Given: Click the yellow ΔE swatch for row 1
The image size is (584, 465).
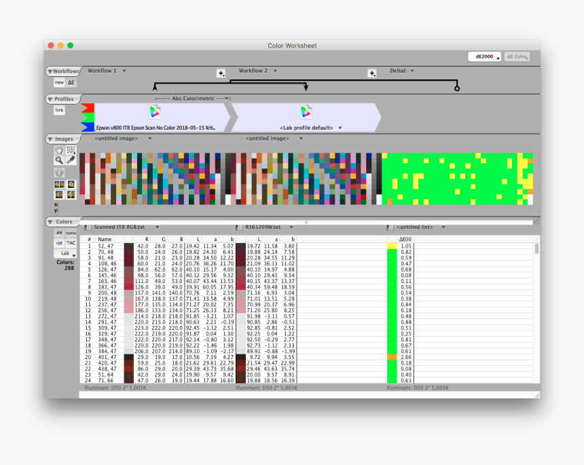Looking at the screenshot, I should click(x=392, y=246).
